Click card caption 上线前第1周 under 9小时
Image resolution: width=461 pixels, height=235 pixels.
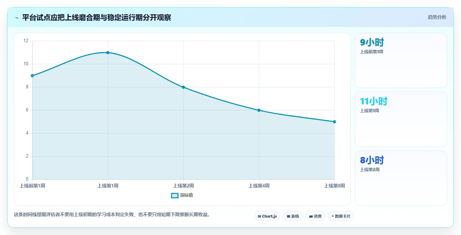(372, 52)
